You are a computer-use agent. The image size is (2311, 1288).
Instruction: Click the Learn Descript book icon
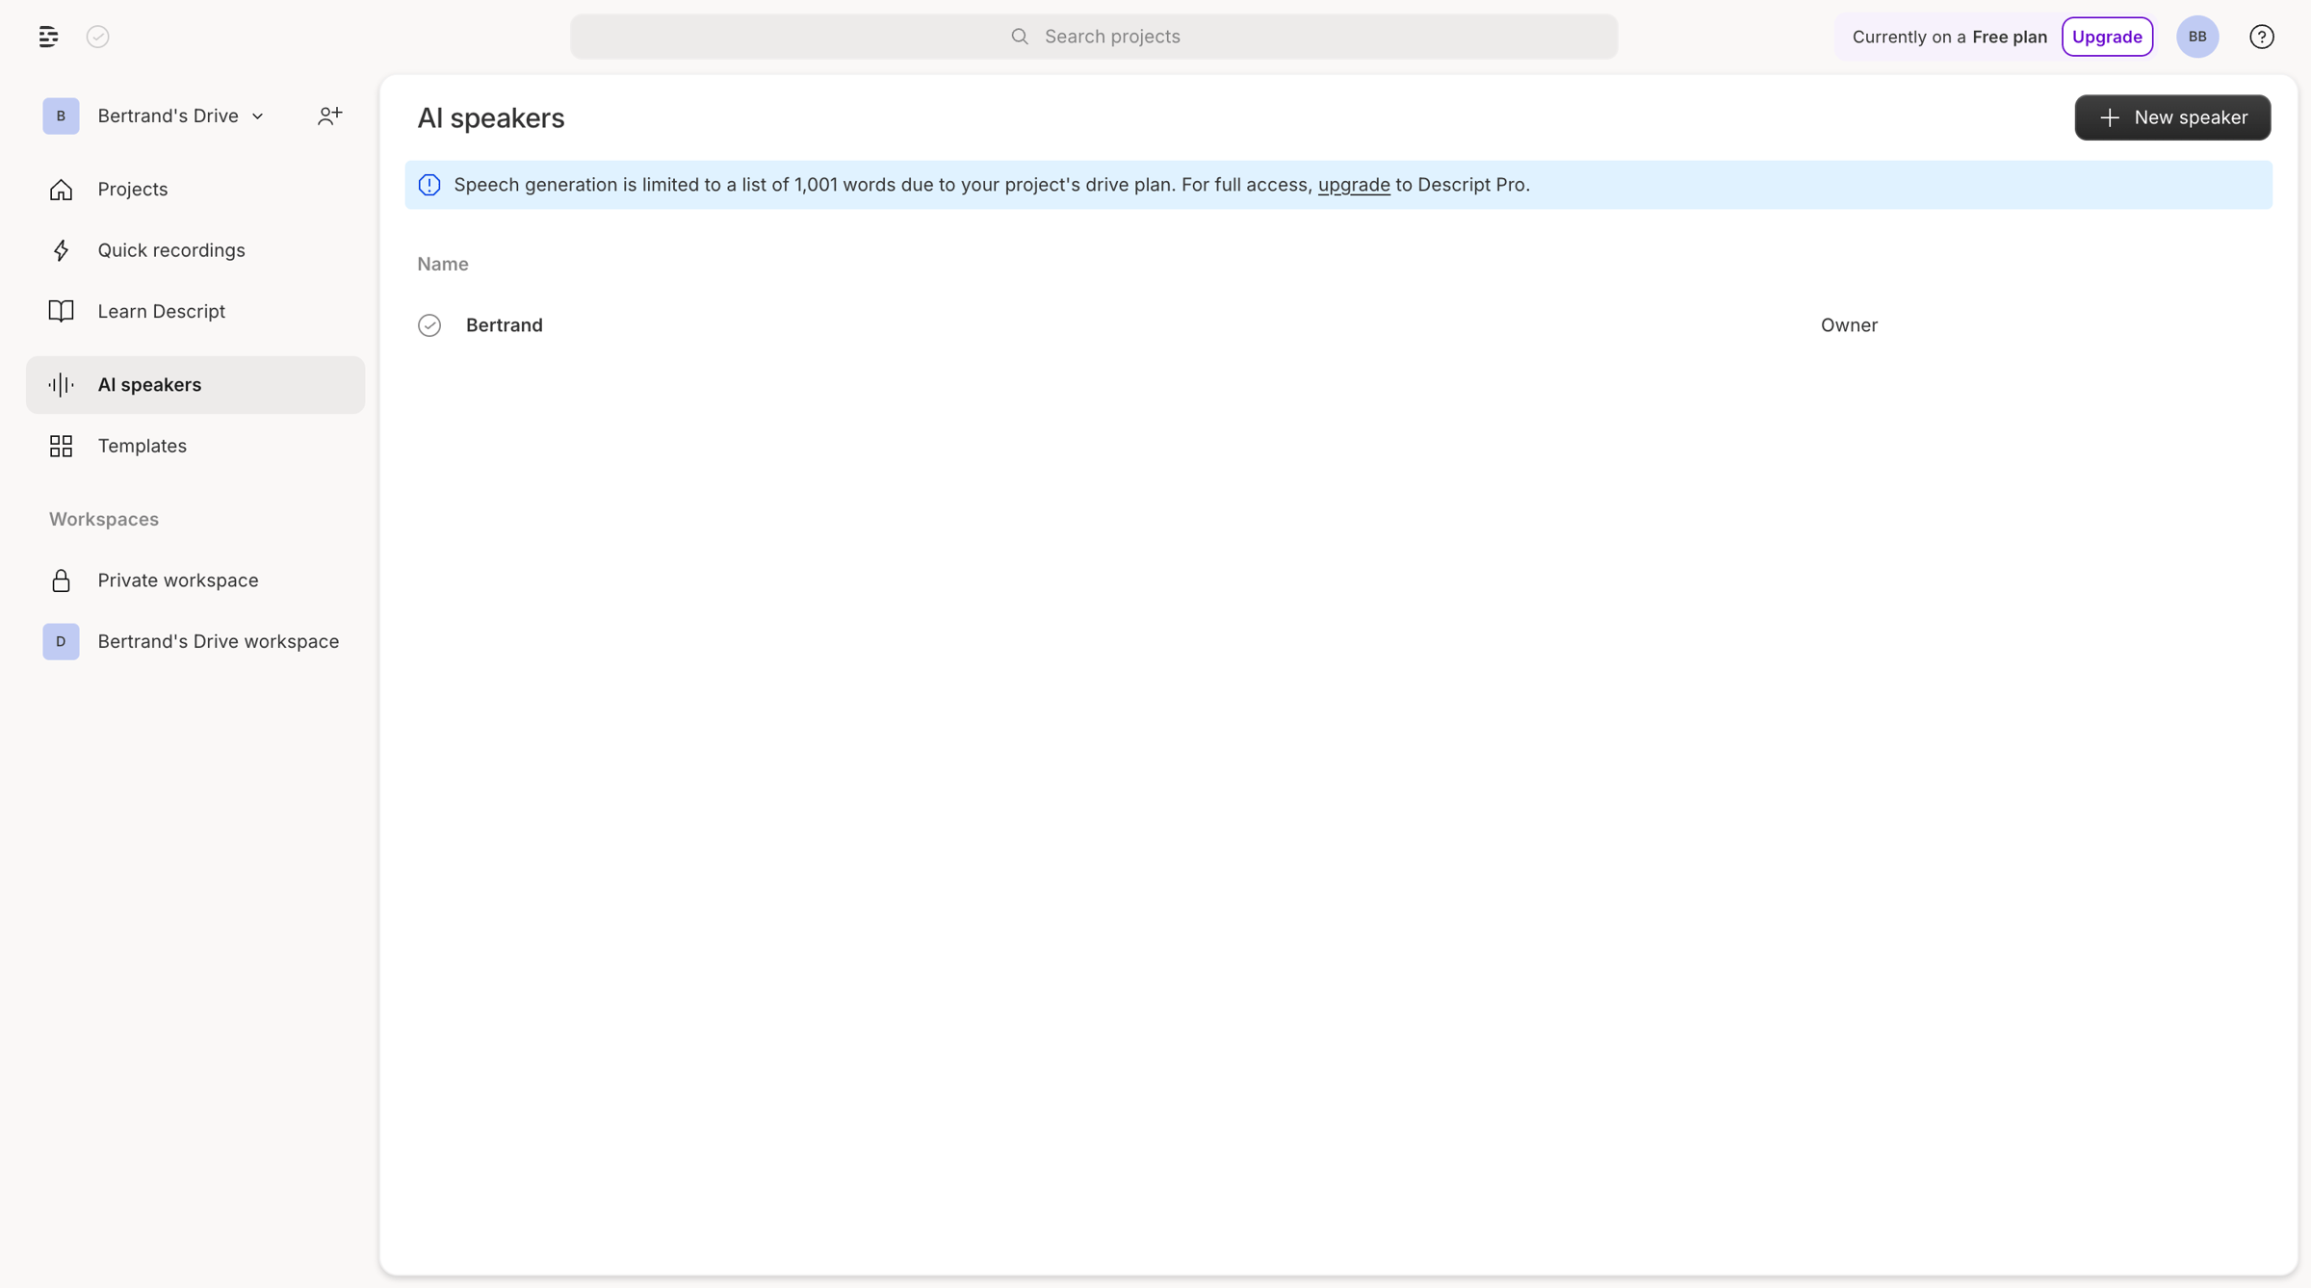click(61, 311)
